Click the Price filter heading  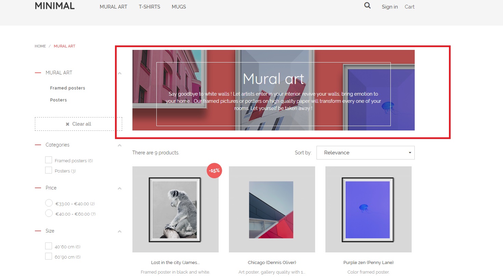pos(51,188)
